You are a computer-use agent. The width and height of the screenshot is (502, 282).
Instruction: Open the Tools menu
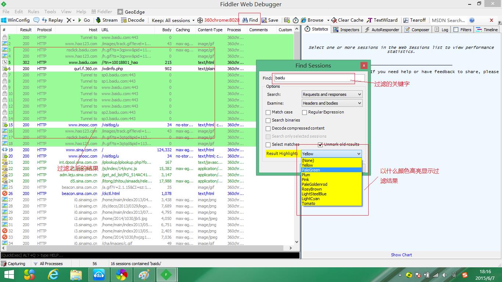50,12
